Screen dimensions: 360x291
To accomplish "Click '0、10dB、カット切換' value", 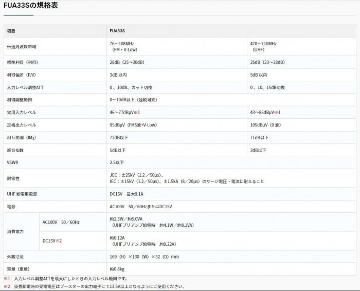I will click(131, 87).
